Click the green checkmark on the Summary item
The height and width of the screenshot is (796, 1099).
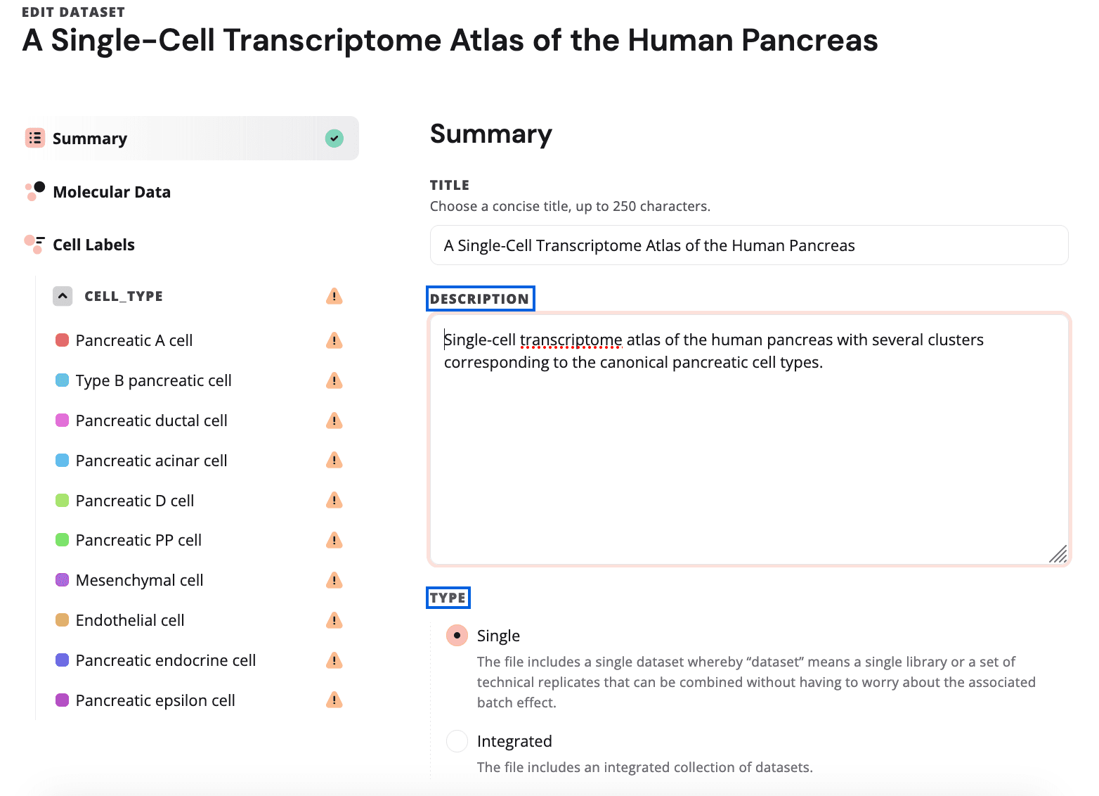tap(334, 138)
